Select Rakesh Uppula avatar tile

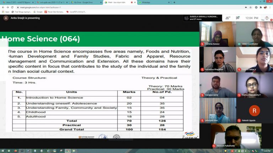pos(255,110)
